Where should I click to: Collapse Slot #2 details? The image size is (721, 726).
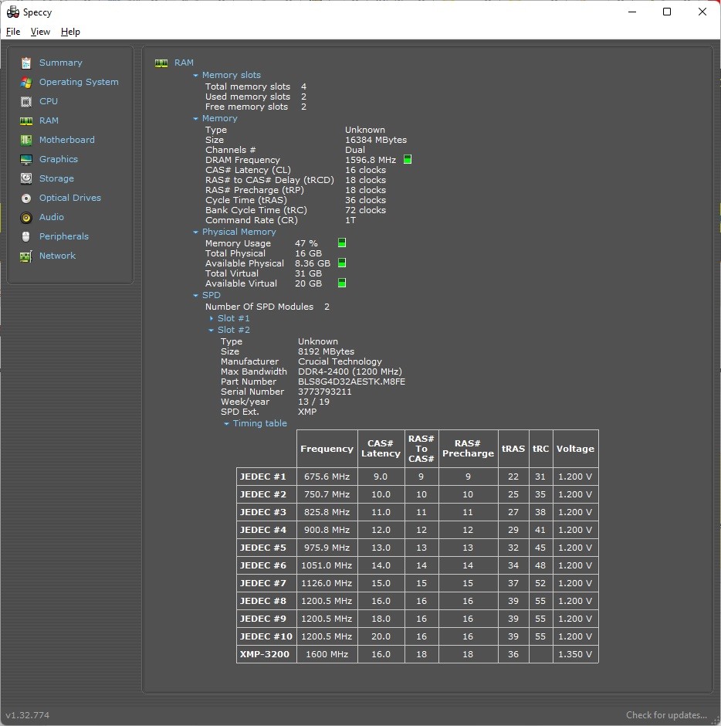pyautogui.click(x=211, y=331)
